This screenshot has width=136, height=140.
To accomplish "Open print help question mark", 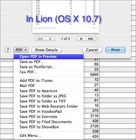I will point(8,50).
